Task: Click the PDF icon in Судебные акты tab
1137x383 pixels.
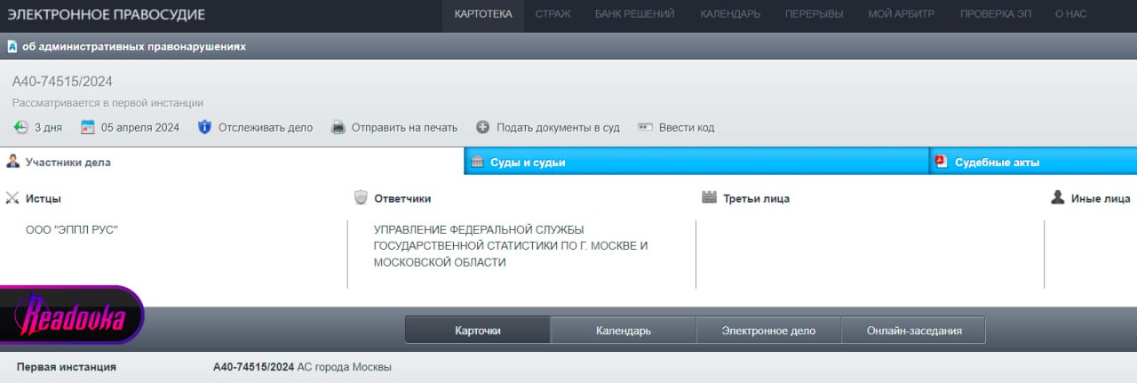Action: 942,162
